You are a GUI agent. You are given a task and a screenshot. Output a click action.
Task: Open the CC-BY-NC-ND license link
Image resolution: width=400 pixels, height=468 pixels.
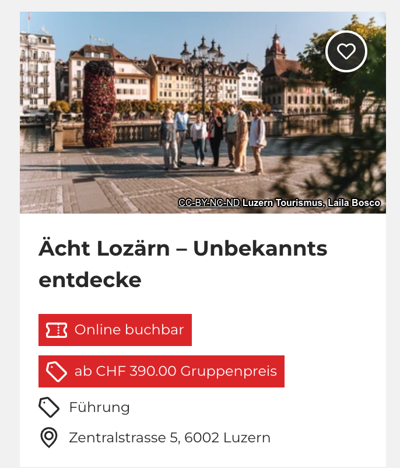(x=209, y=202)
